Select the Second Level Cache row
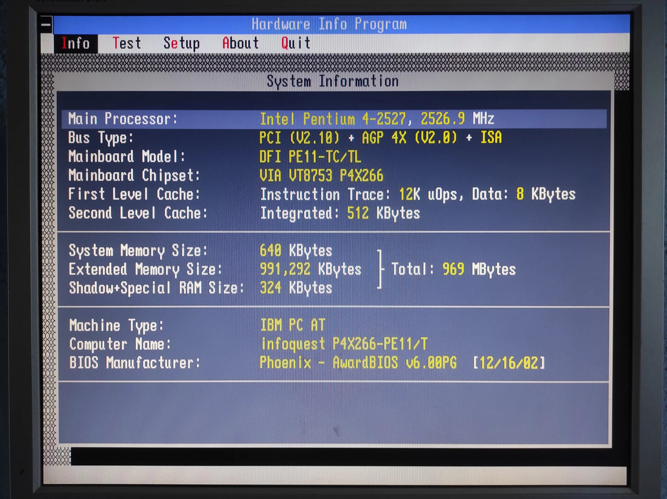 click(334, 213)
